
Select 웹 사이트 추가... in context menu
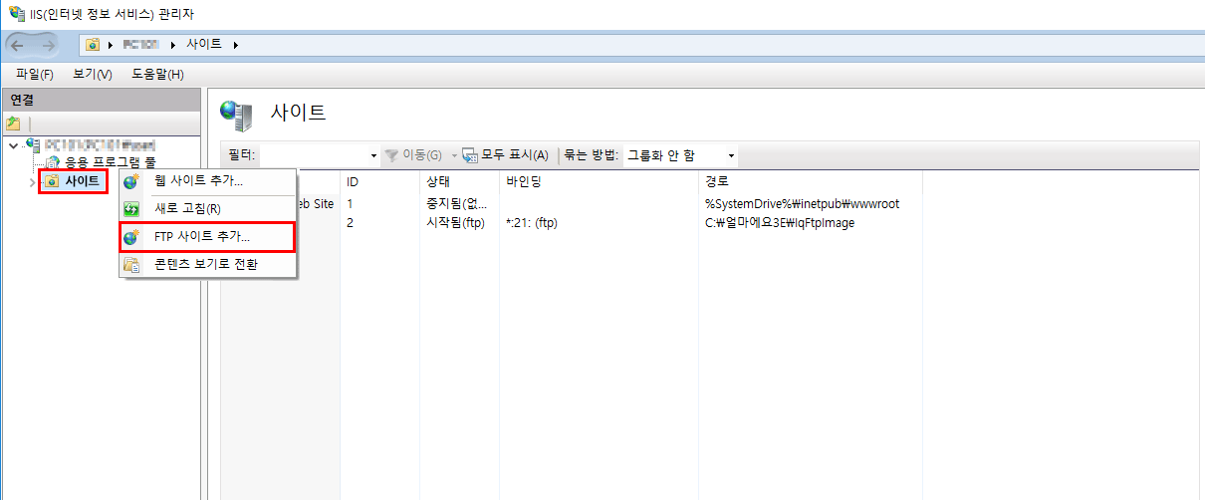(x=198, y=181)
